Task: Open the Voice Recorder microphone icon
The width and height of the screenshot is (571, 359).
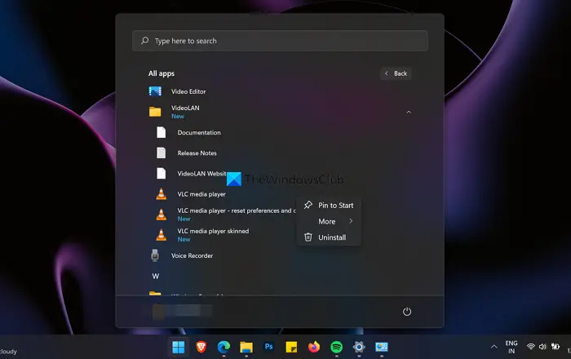Action: 155,255
